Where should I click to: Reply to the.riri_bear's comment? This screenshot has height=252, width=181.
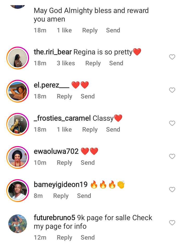click(x=93, y=63)
